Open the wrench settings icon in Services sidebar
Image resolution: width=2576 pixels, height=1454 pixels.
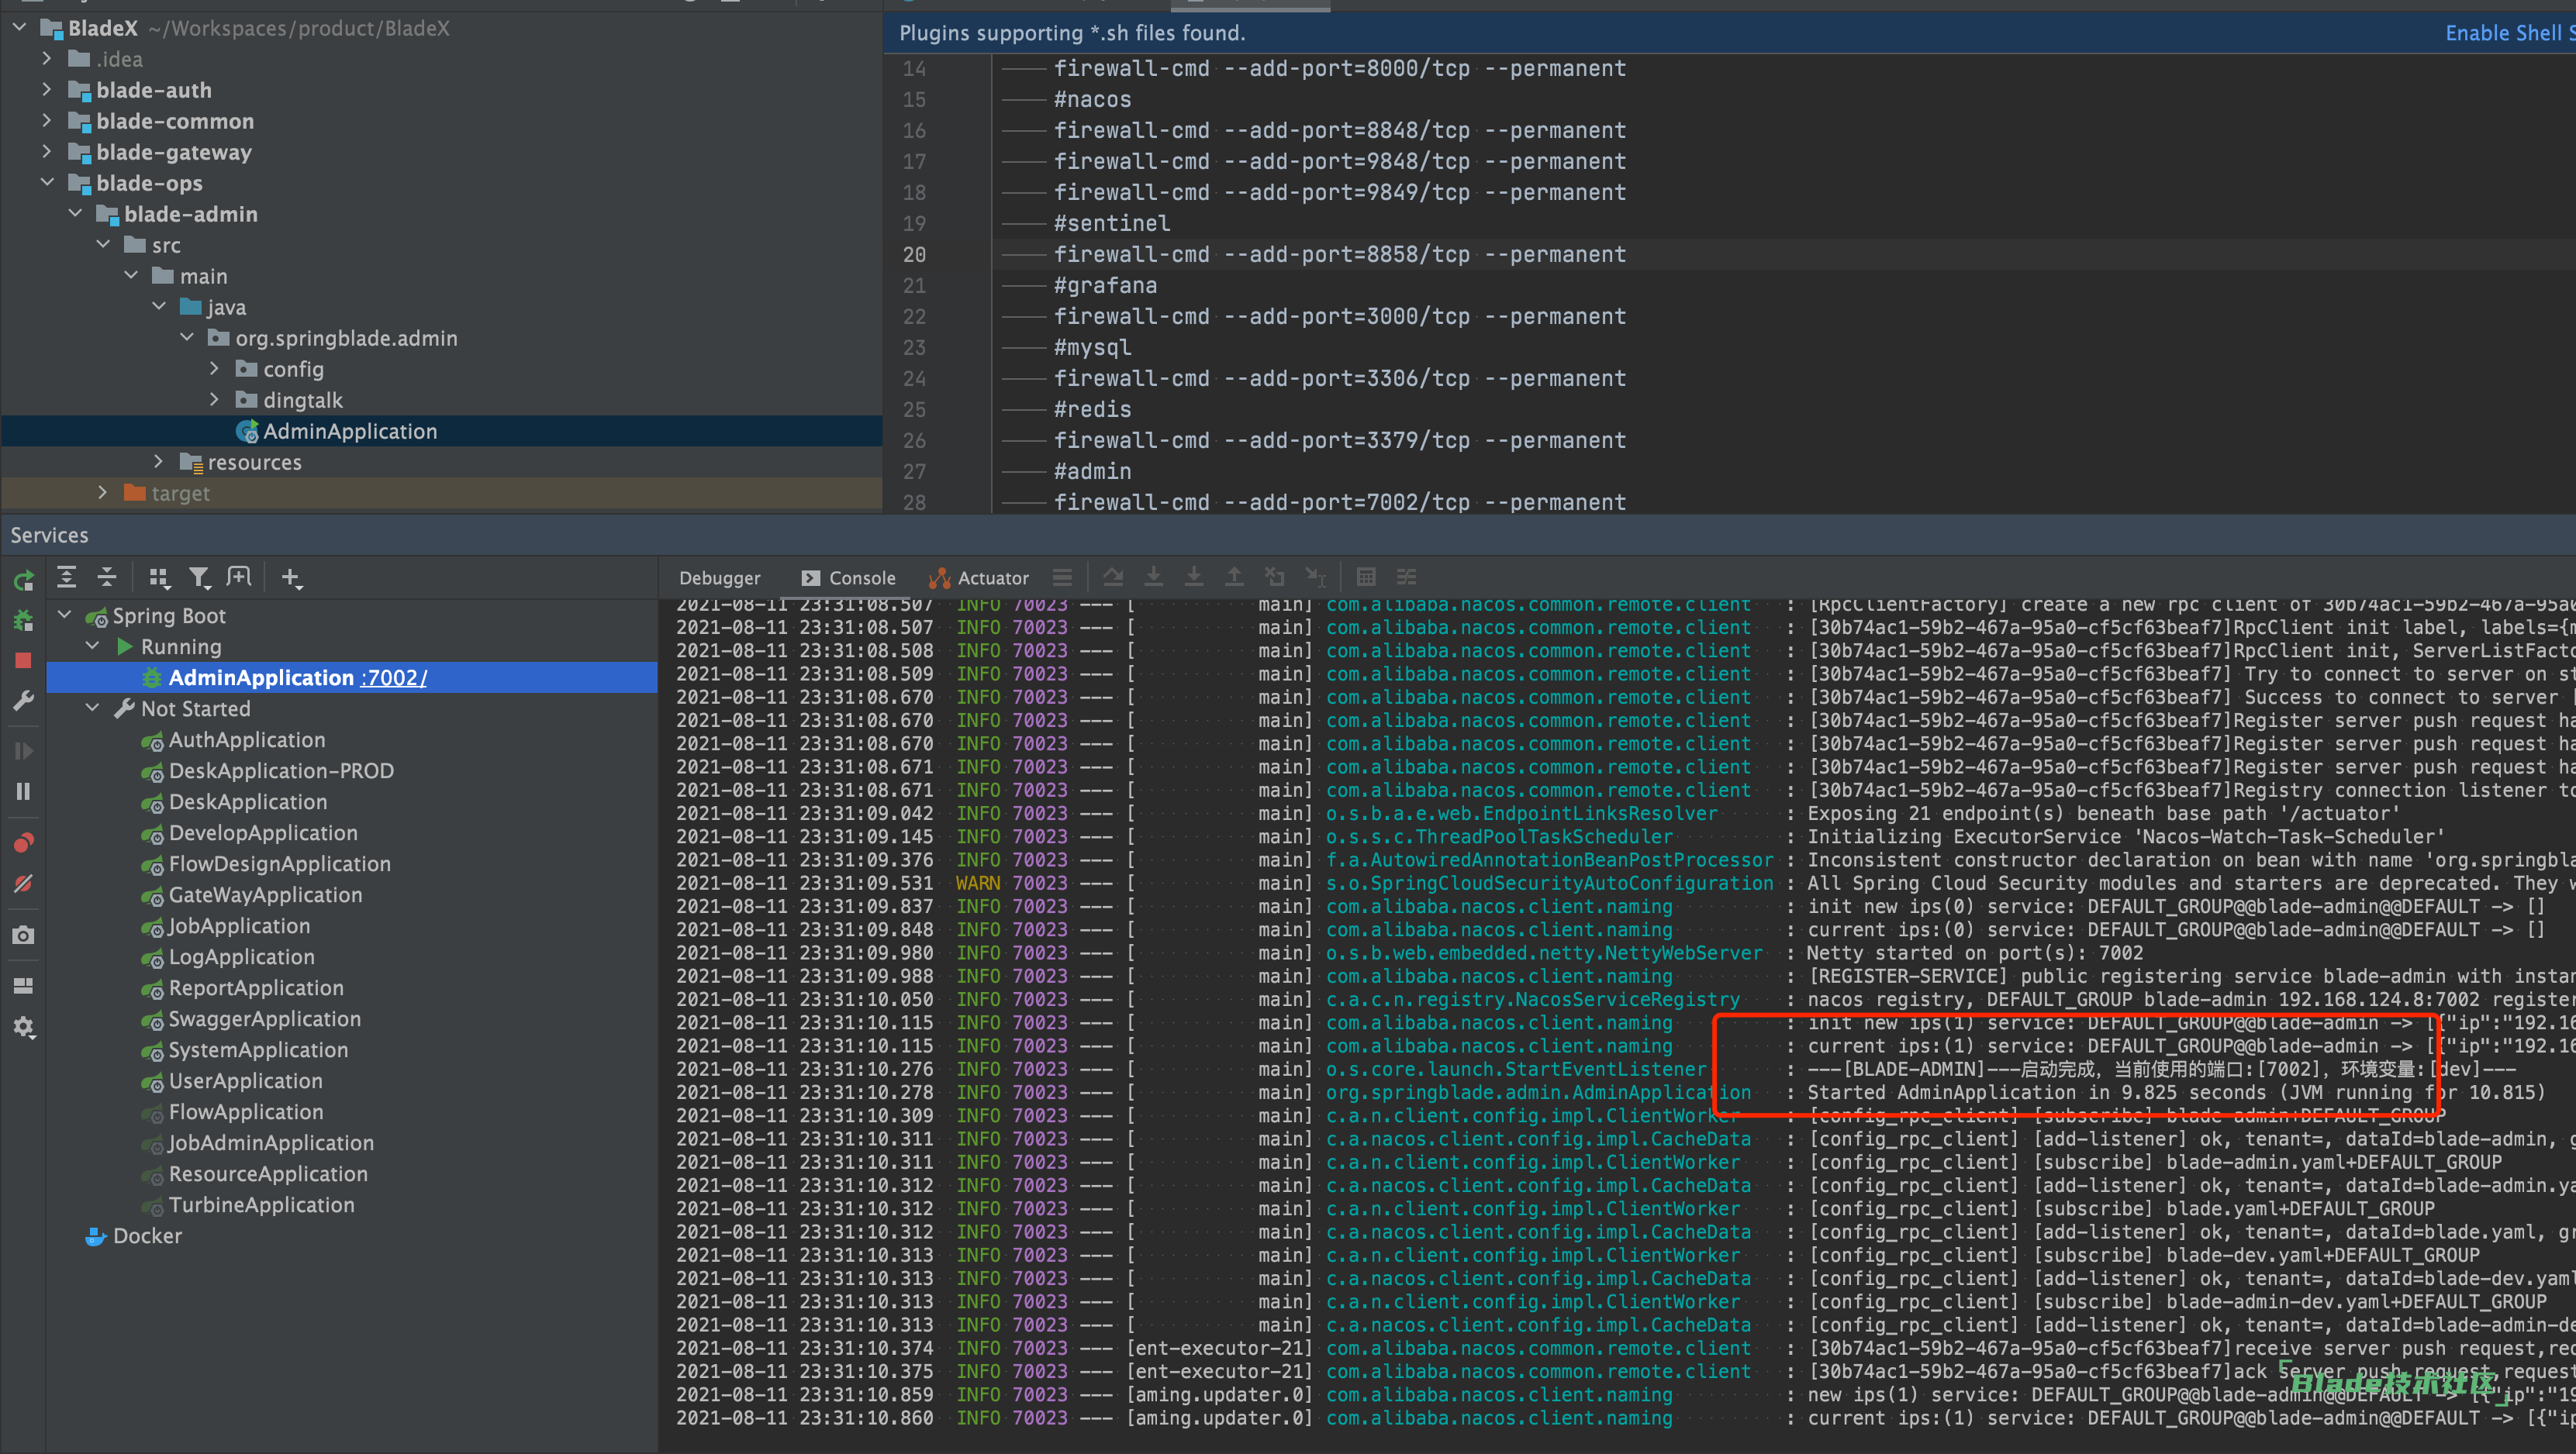(23, 701)
